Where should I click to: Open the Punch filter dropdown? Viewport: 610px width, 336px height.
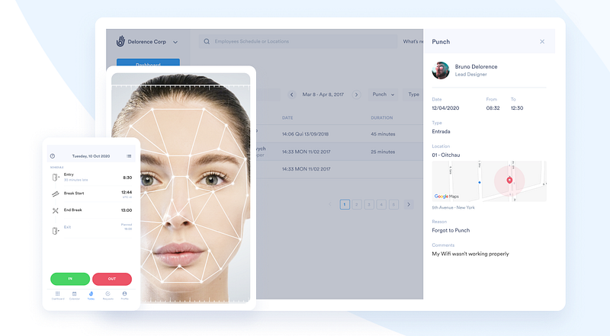tap(384, 94)
